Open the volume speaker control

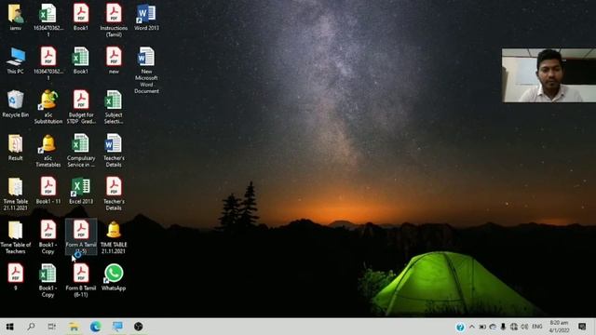click(x=524, y=327)
